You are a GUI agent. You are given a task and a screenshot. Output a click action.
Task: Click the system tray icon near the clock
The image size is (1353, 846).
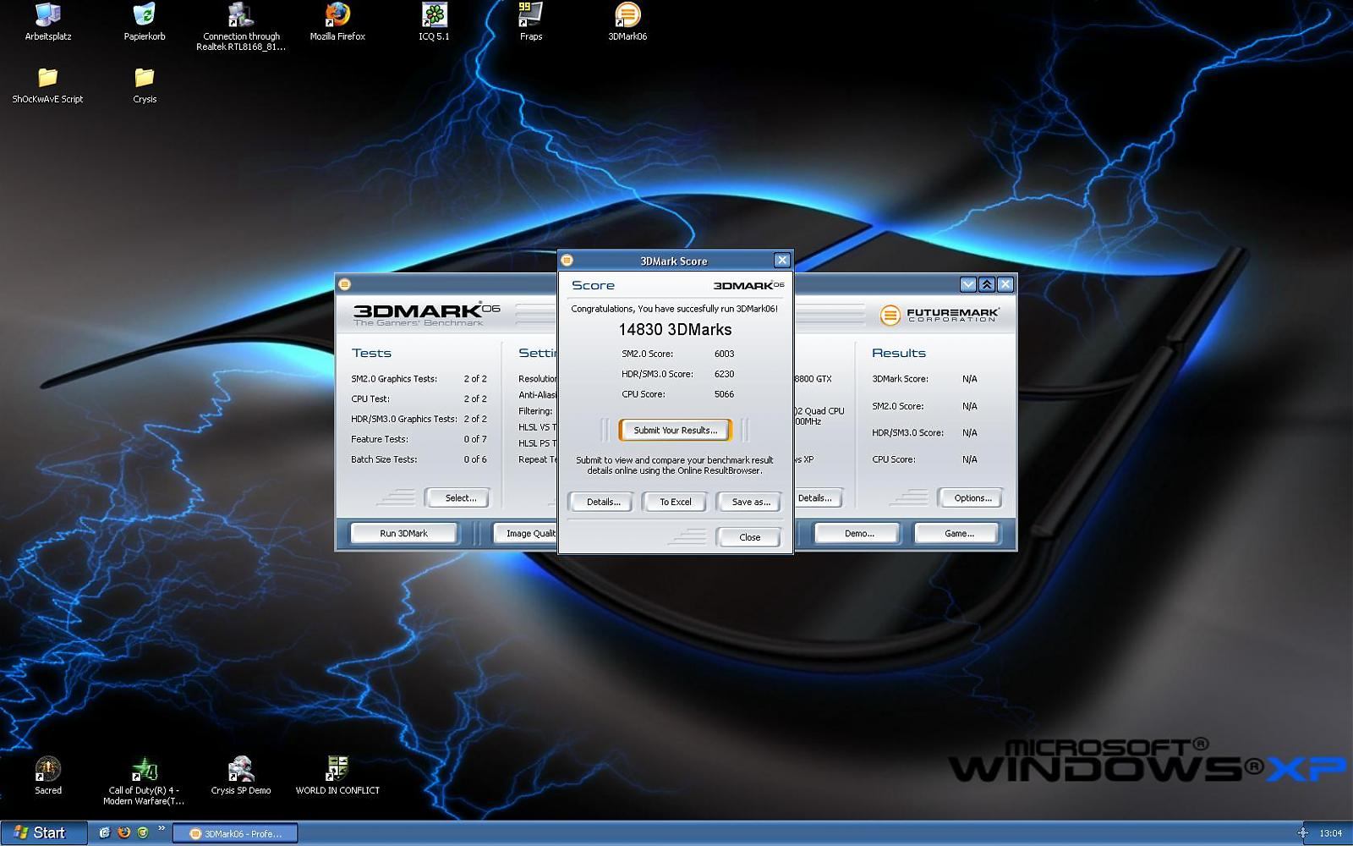1302,833
